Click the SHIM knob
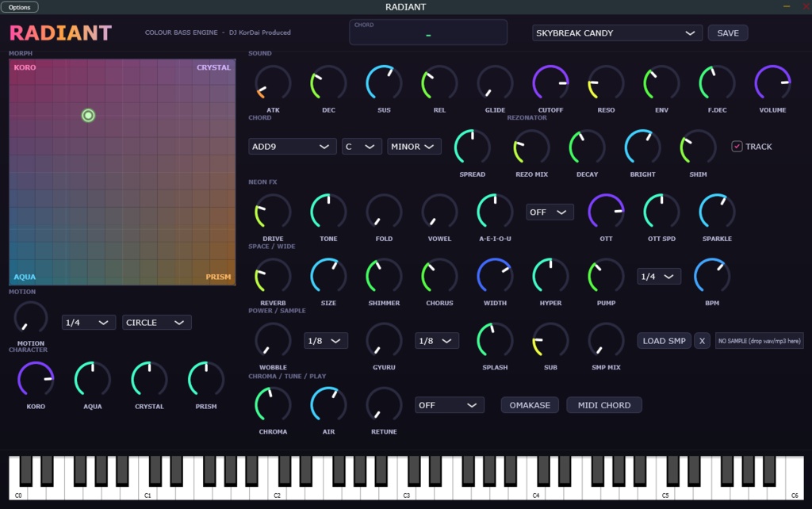Screen dimensions: 812x509 [x=698, y=147]
